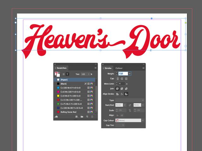Choose the C=15 M=100 Y=100 red swatch
The width and height of the screenshot is (202, 151).
pyautogui.click(x=75, y=100)
